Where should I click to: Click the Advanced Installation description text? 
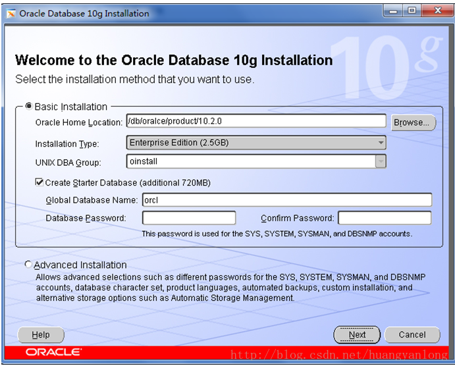(x=230, y=287)
